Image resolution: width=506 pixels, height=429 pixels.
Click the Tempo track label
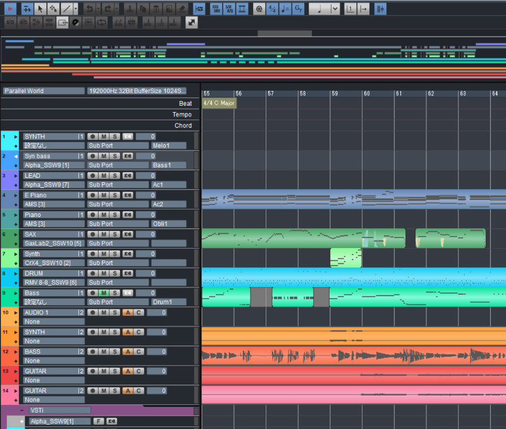coord(182,115)
